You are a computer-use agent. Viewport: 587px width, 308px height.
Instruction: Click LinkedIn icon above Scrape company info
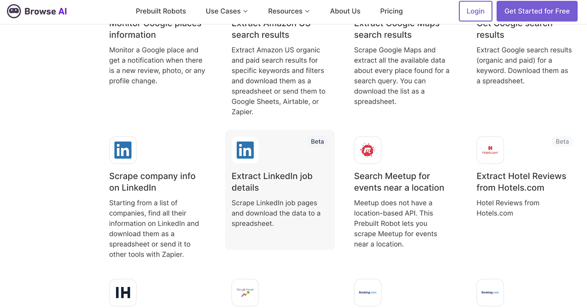tap(123, 150)
